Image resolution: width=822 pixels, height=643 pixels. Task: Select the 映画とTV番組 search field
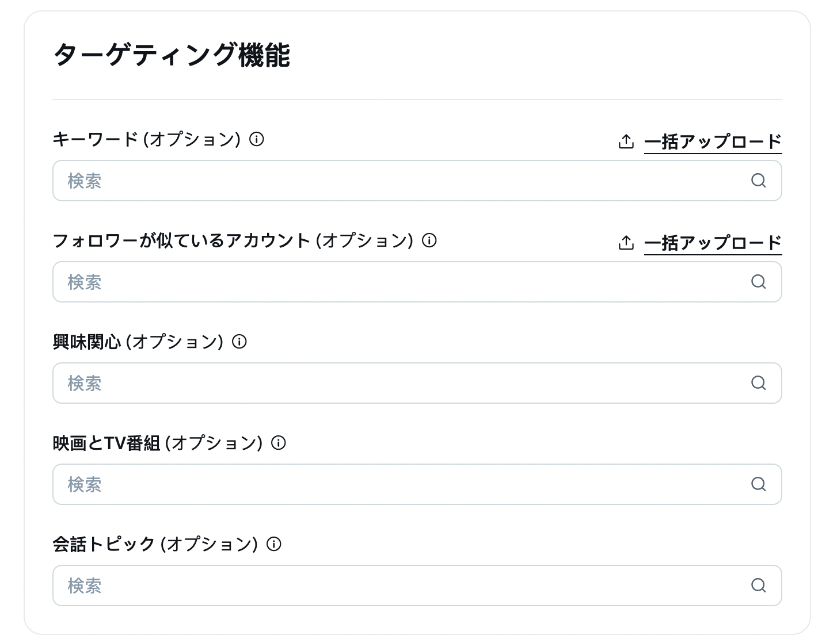click(417, 484)
